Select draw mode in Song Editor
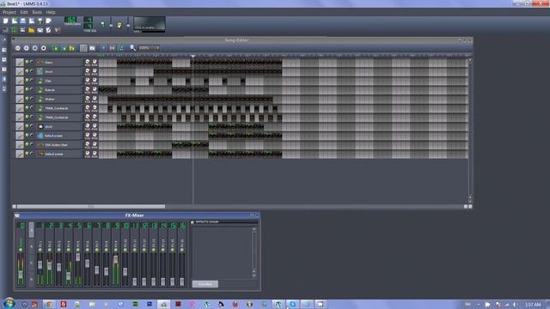The width and height of the screenshot is (550, 309). (83, 48)
